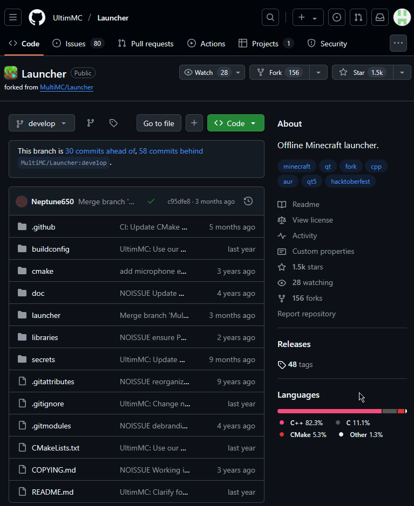Click the README.md file icon
This screenshot has width=414, height=506.
click(22, 491)
